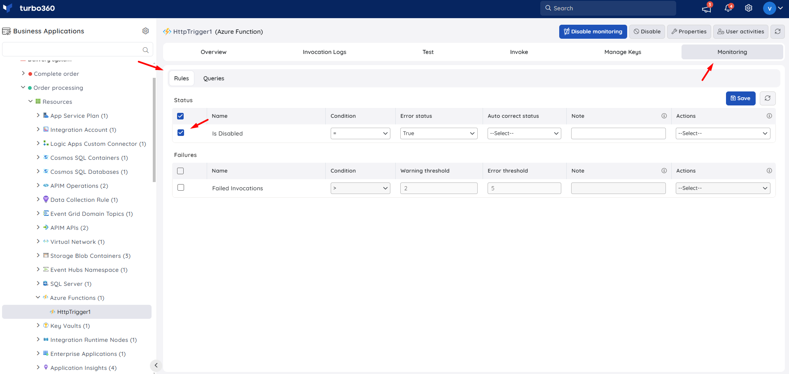Collapse the Azure Functions node
Screen dimensions: 789x374
pos(38,297)
